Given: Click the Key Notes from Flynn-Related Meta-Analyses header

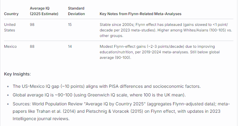Looking at the screenshot, I should (140, 14).
